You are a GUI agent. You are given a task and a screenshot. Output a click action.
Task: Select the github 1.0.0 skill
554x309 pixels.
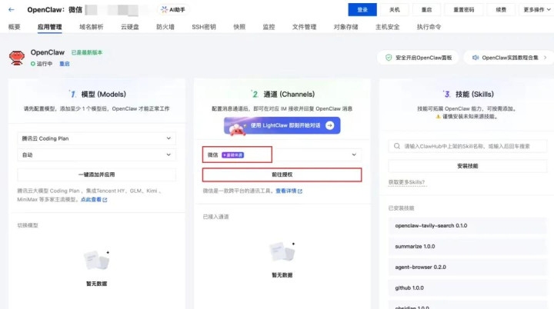coord(468,288)
